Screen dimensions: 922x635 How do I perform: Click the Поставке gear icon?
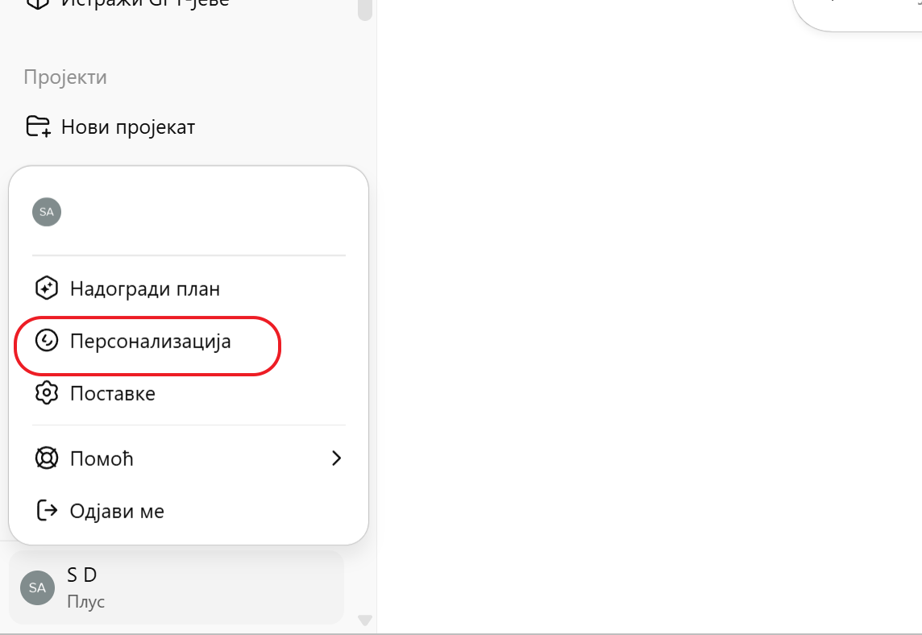[47, 394]
